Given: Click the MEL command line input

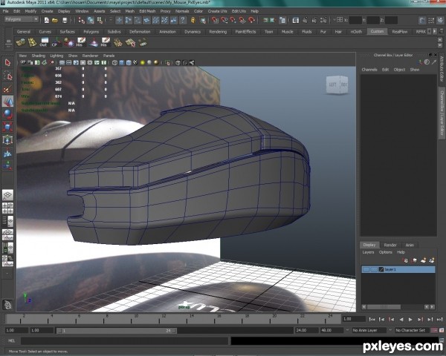Looking at the screenshot, I should pyautogui.click(x=125, y=340).
